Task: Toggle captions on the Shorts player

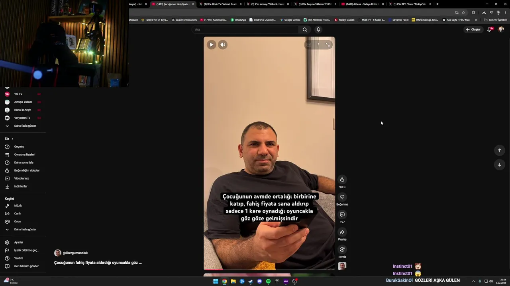Action: pyautogui.click(x=309, y=45)
